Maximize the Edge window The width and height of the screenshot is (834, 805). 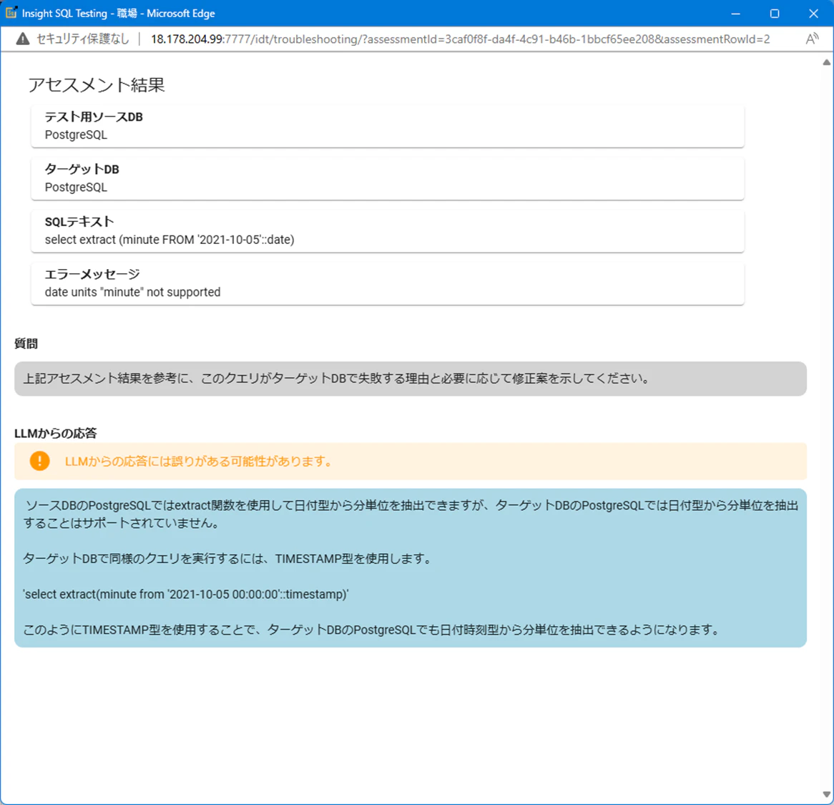click(775, 14)
